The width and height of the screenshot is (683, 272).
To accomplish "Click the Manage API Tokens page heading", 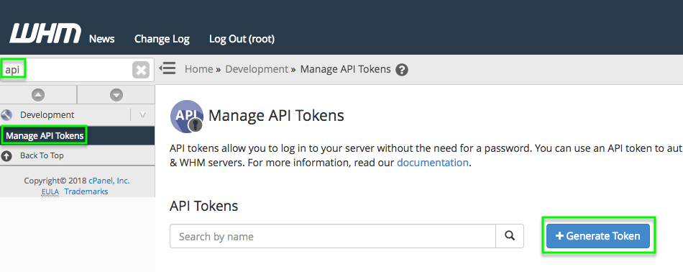I will [276, 116].
